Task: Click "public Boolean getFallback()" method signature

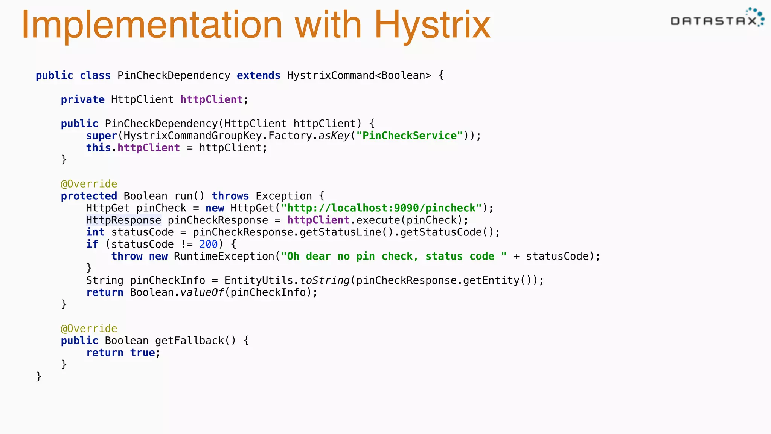Action: [x=149, y=341]
